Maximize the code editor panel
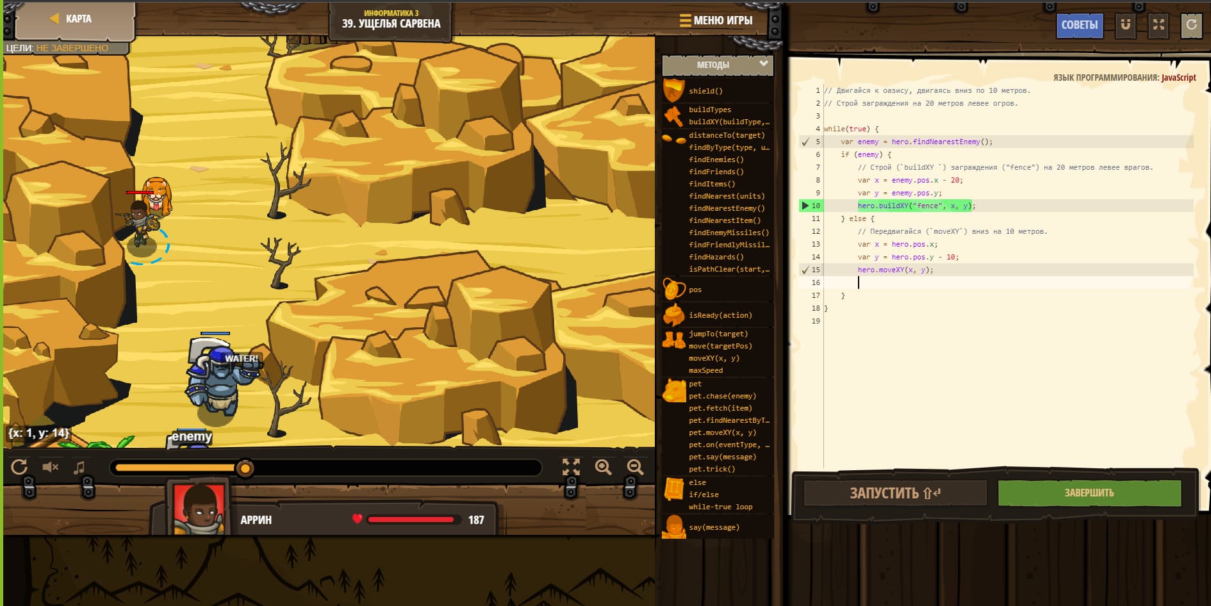The image size is (1211, 606). (x=1158, y=25)
